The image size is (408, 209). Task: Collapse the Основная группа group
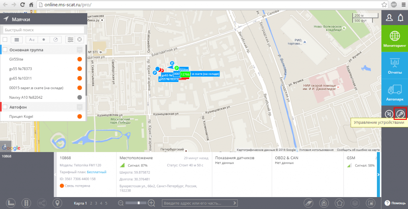[80, 50]
